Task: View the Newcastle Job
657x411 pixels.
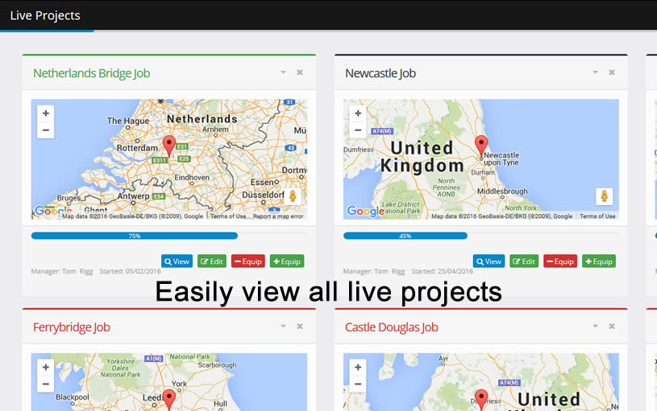Action: (x=489, y=261)
